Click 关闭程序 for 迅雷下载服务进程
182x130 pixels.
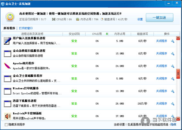161,104
